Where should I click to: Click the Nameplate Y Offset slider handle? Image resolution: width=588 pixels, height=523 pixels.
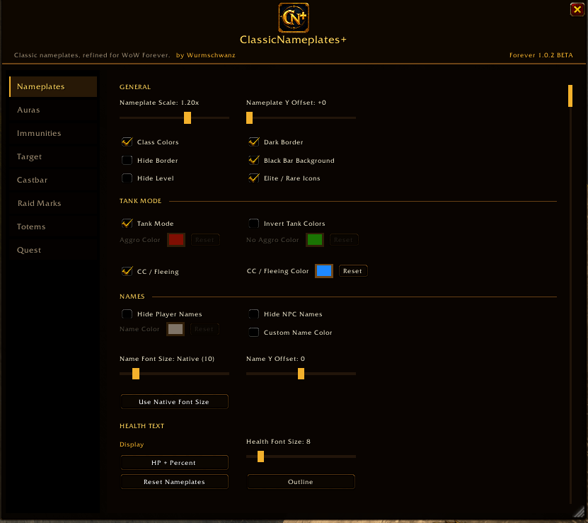pos(249,117)
